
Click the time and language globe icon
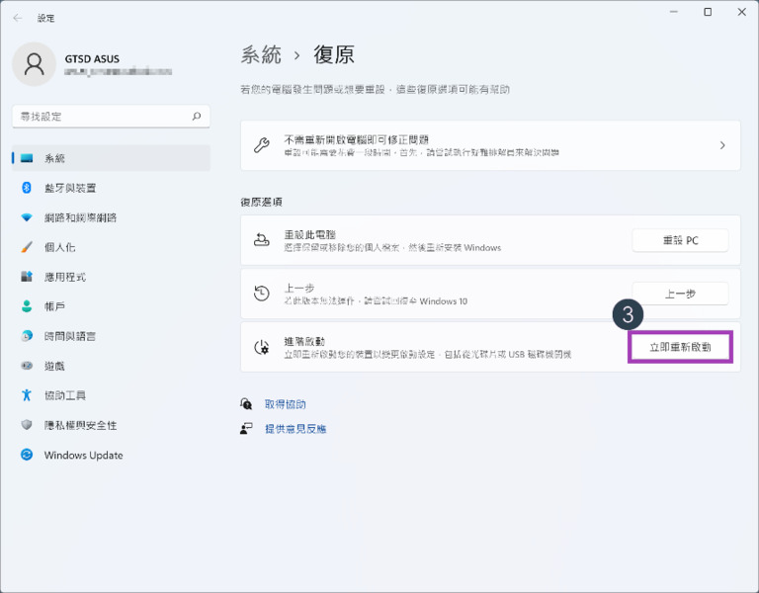[27, 335]
